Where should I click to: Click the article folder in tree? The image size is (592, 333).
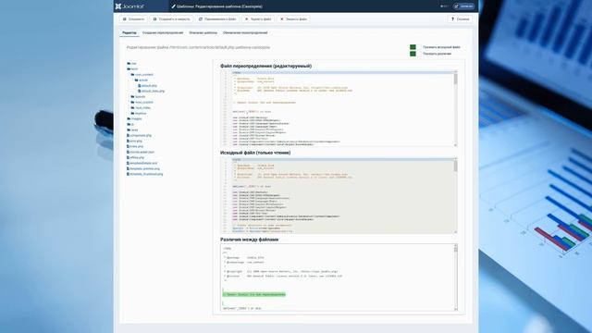click(142, 80)
